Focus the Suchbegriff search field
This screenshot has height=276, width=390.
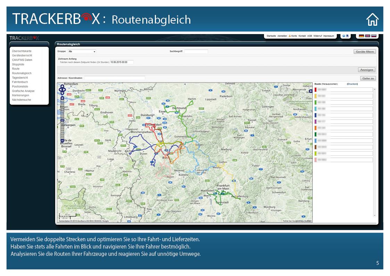point(196,51)
